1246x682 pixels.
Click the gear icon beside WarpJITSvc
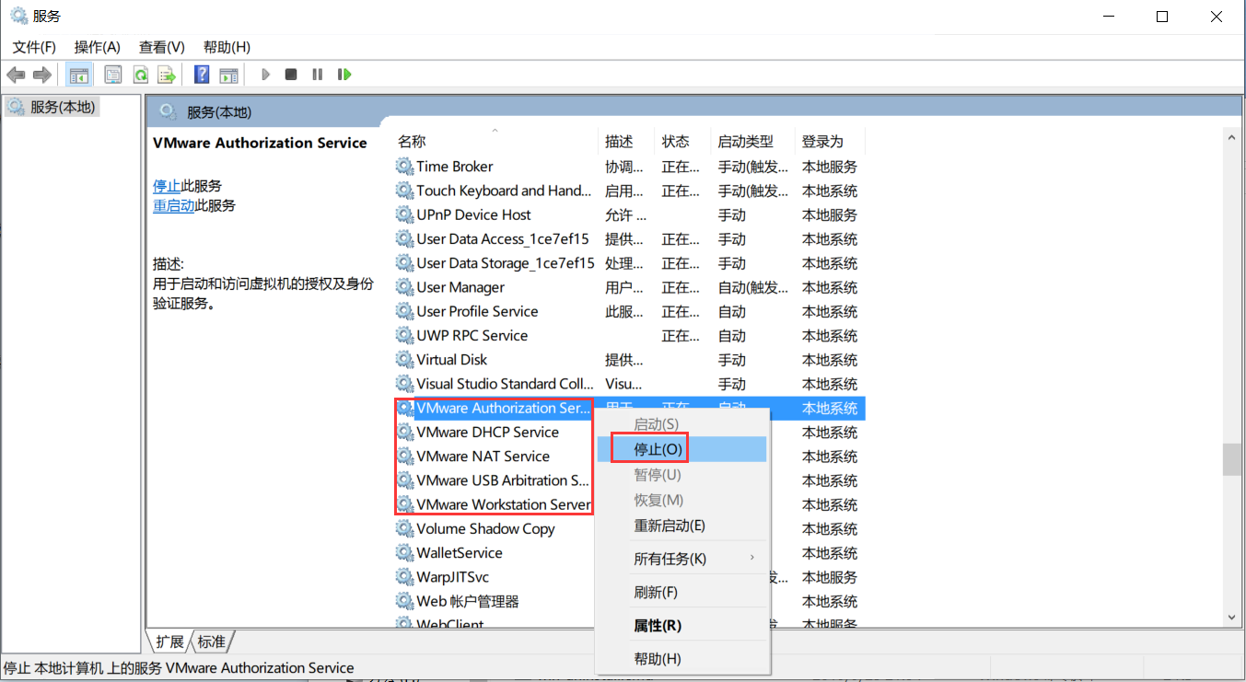(x=404, y=577)
